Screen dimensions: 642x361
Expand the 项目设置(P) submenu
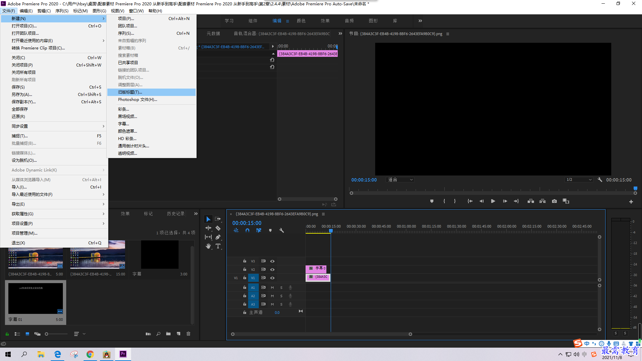click(54, 223)
